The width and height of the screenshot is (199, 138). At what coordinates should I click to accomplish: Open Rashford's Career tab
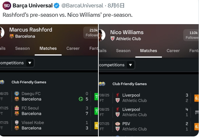point(73,48)
